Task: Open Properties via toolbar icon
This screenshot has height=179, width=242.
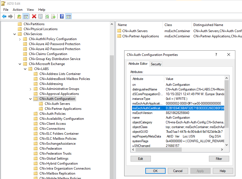Action: pos(41,17)
